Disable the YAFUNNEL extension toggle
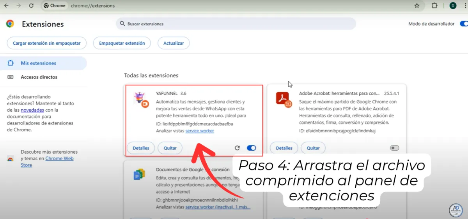Image resolution: width=468 pixels, height=219 pixels. click(x=252, y=148)
